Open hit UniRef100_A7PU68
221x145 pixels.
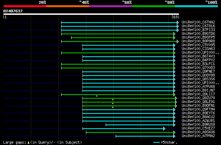point(198,87)
